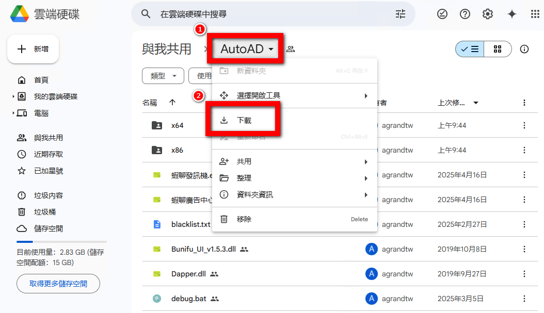Open the AutoAD folder dropdown

click(x=247, y=49)
